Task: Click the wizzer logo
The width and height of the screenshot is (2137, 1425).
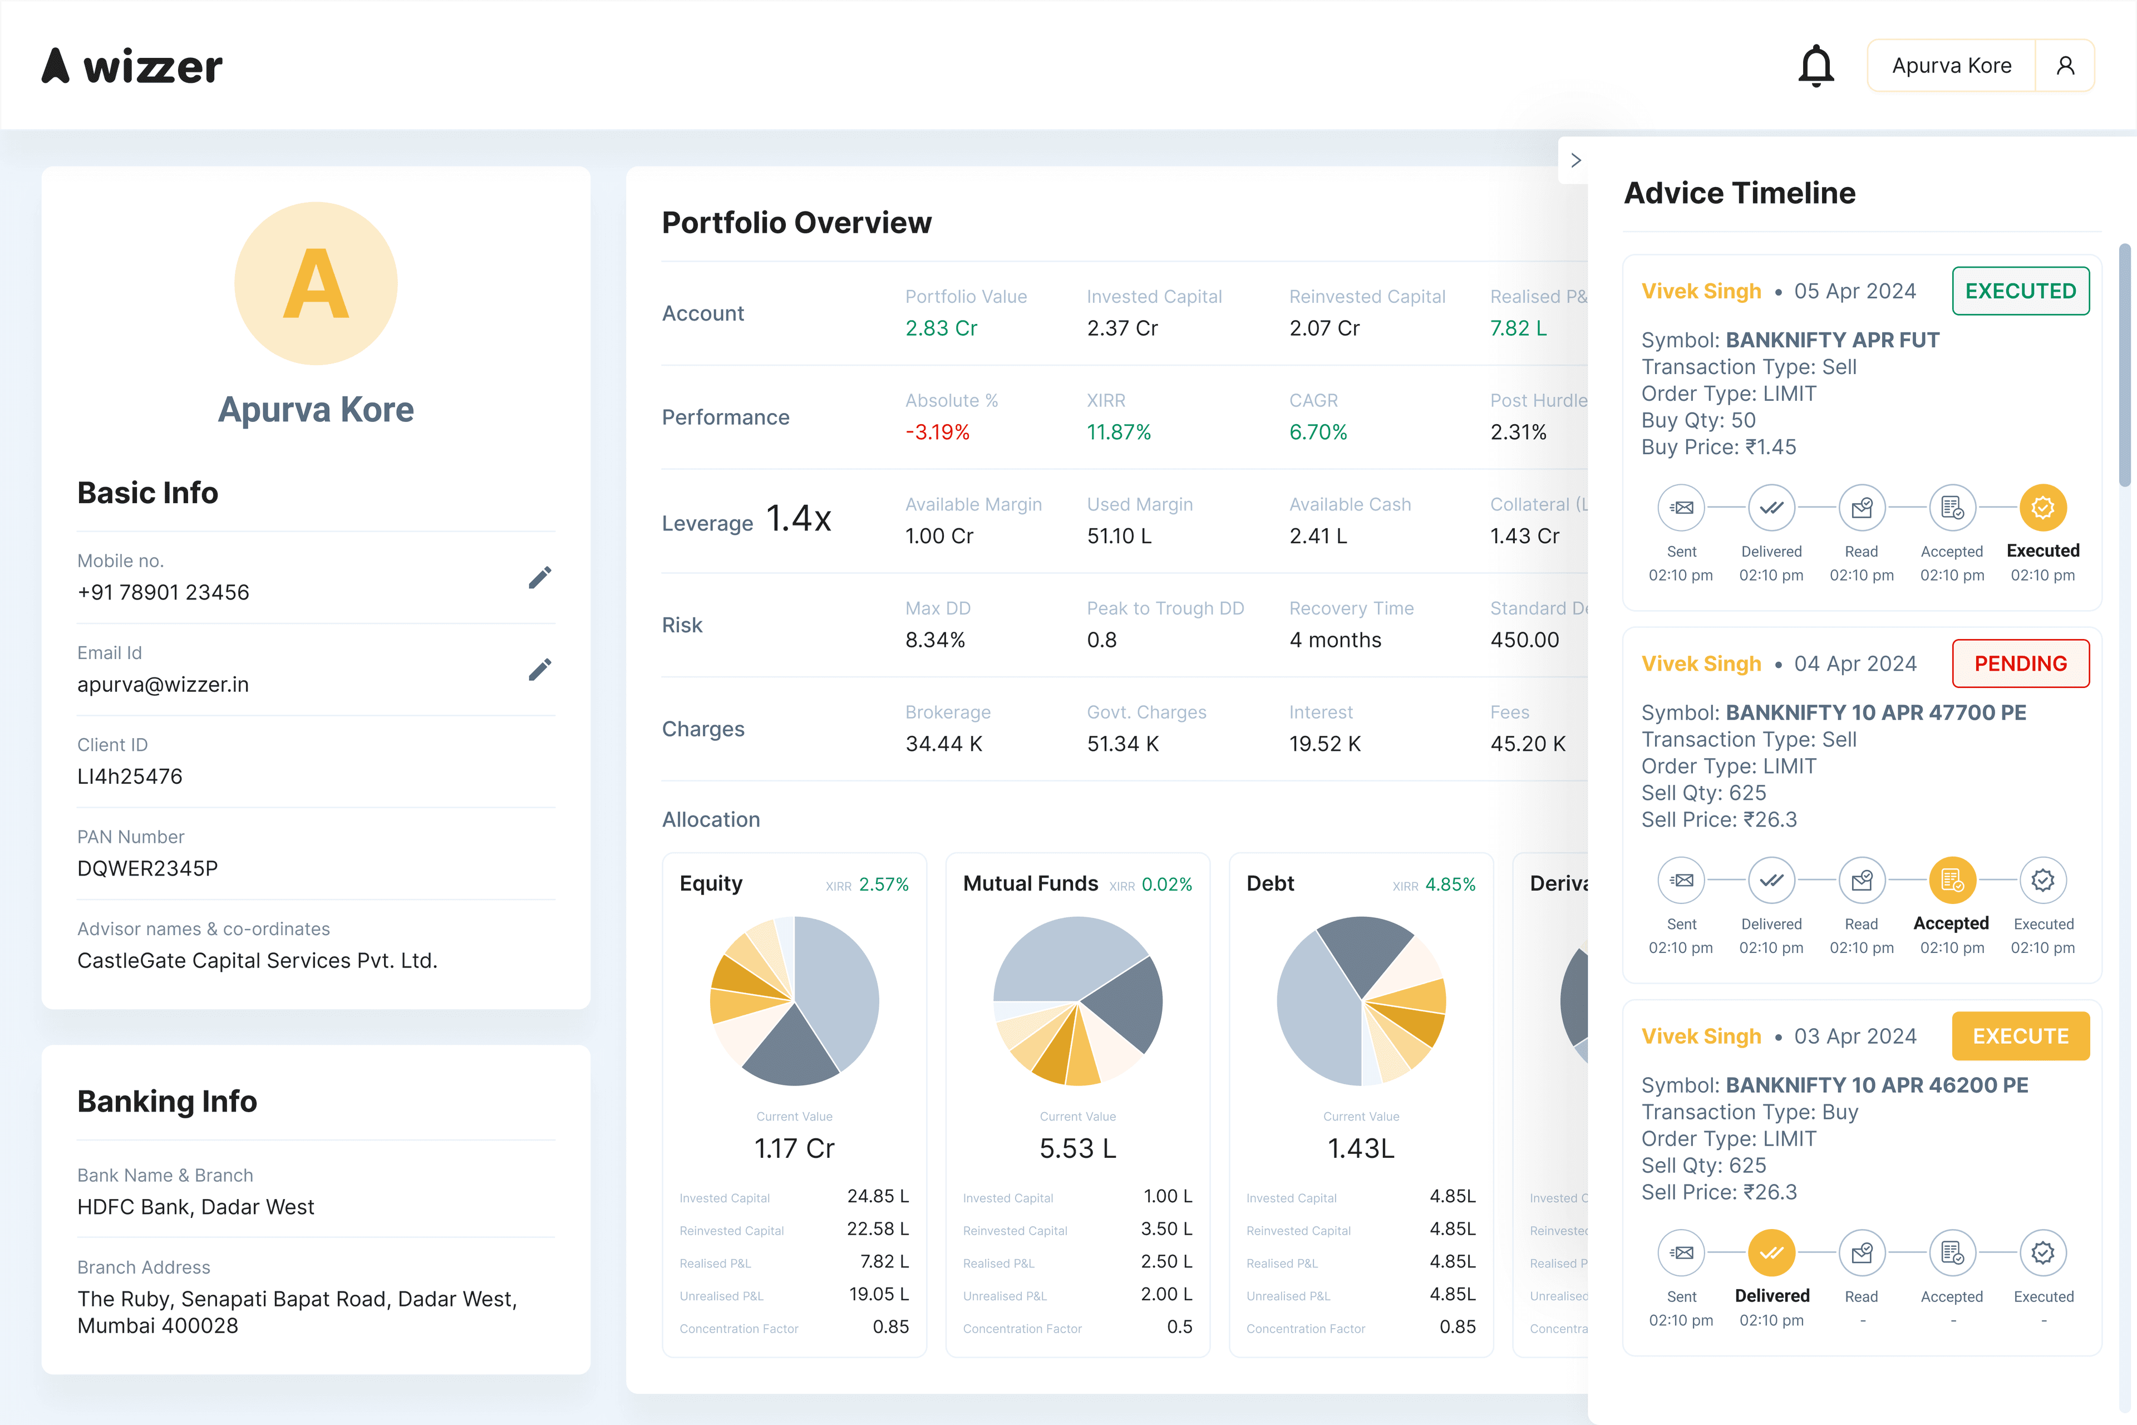Action: (132, 66)
